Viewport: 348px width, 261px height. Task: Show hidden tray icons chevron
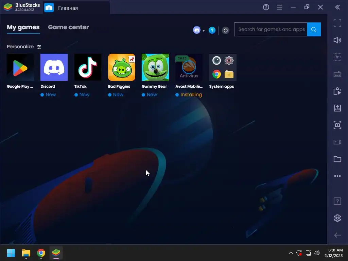[x=291, y=253]
